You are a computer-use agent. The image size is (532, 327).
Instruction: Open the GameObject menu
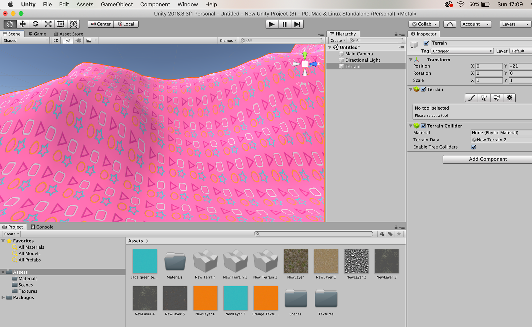coord(117,4)
